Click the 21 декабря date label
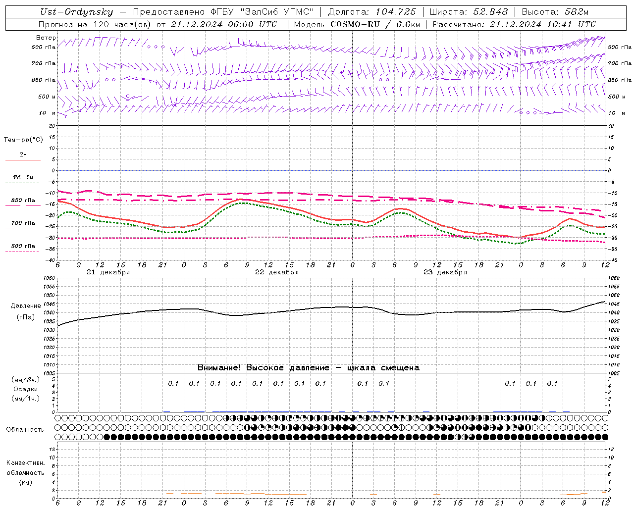The height and width of the screenshot is (507, 634). [108, 272]
